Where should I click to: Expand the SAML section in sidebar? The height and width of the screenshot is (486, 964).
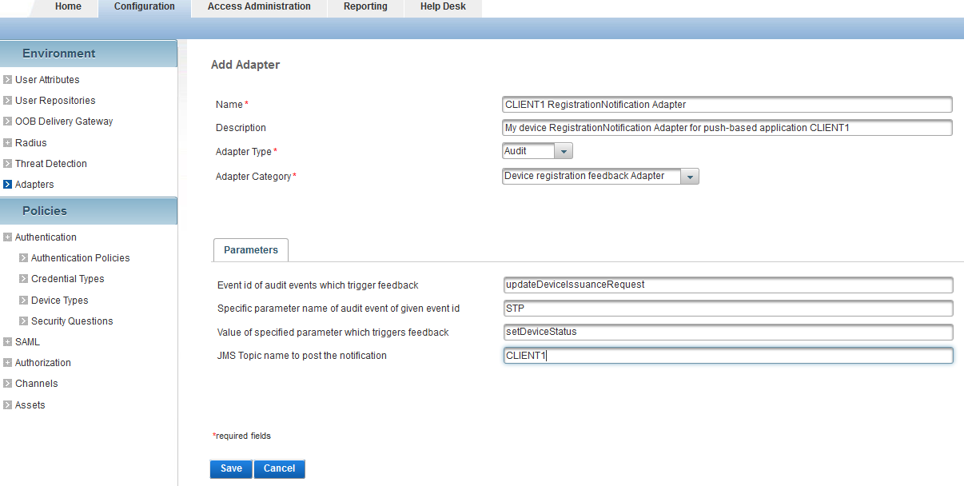coord(7,342)
